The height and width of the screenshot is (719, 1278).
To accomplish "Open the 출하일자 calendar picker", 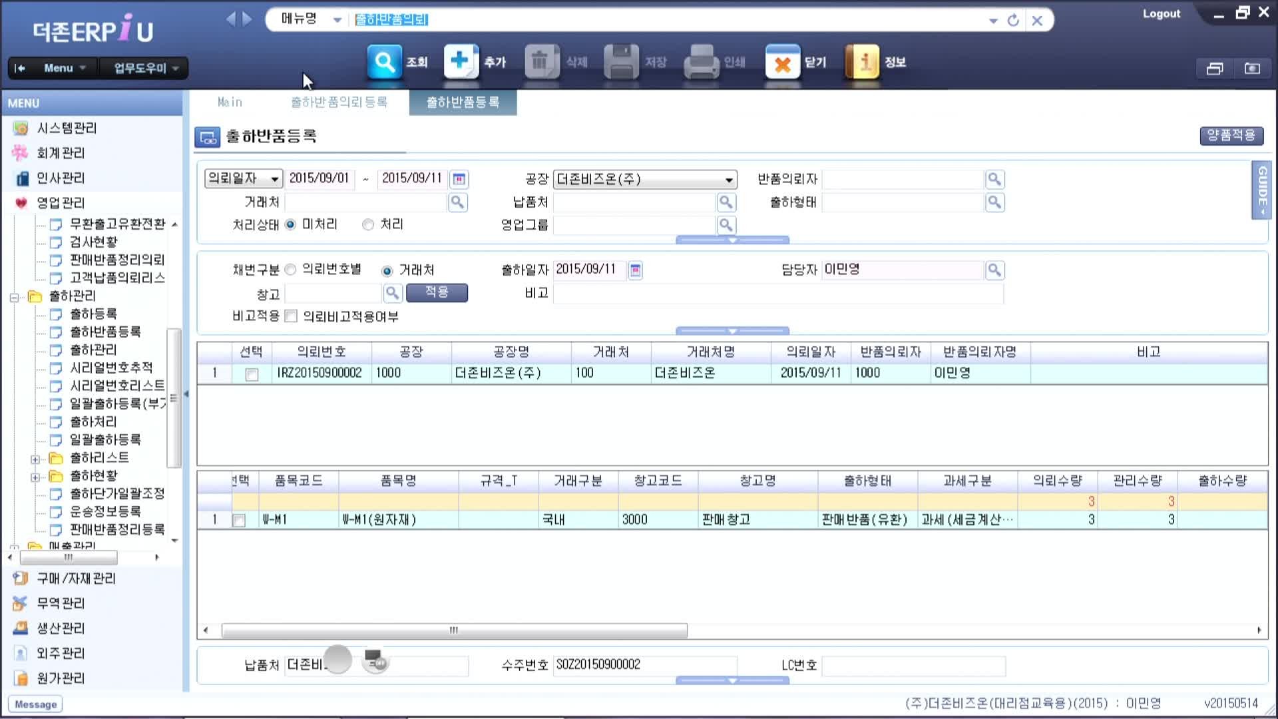I will tap(636, 270).
